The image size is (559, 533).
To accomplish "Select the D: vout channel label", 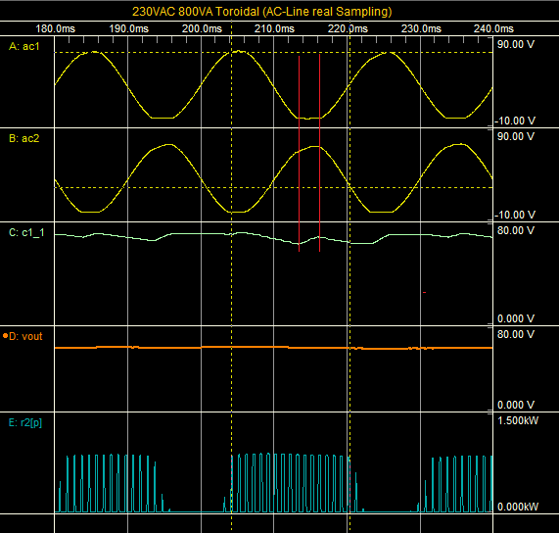I will click(25, 336).
